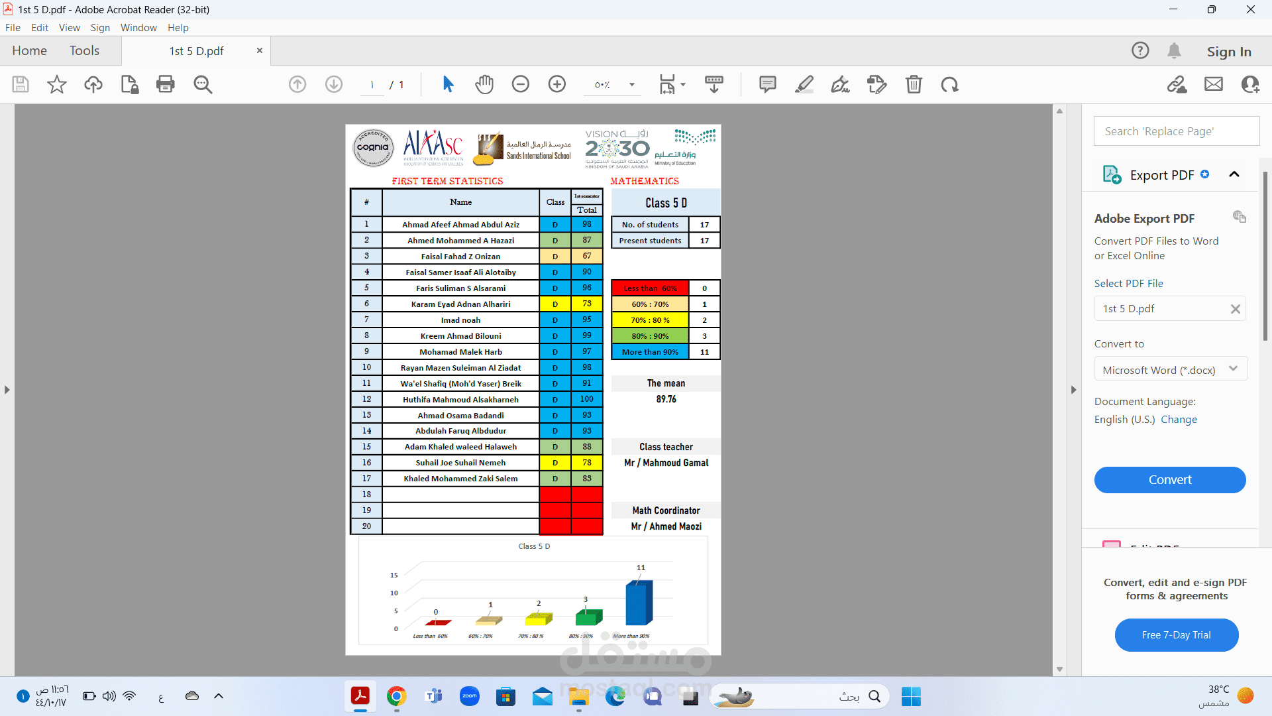Collapse the Export PDF section
The width and height of the screenshot is (1272, 716).
point(1234,174)
